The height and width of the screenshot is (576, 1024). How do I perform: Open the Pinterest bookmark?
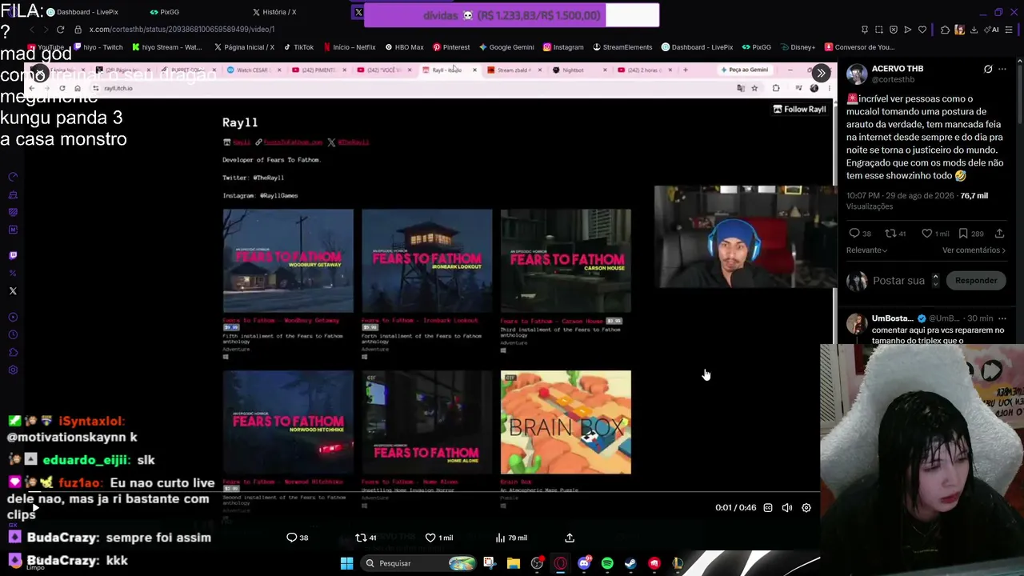(x=451, y=47)
